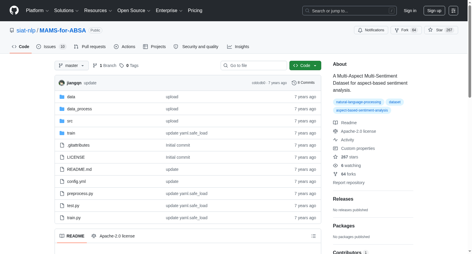Open the Pricing page
472x254 pixels.
pyautogui.click(x=195, y=11)
